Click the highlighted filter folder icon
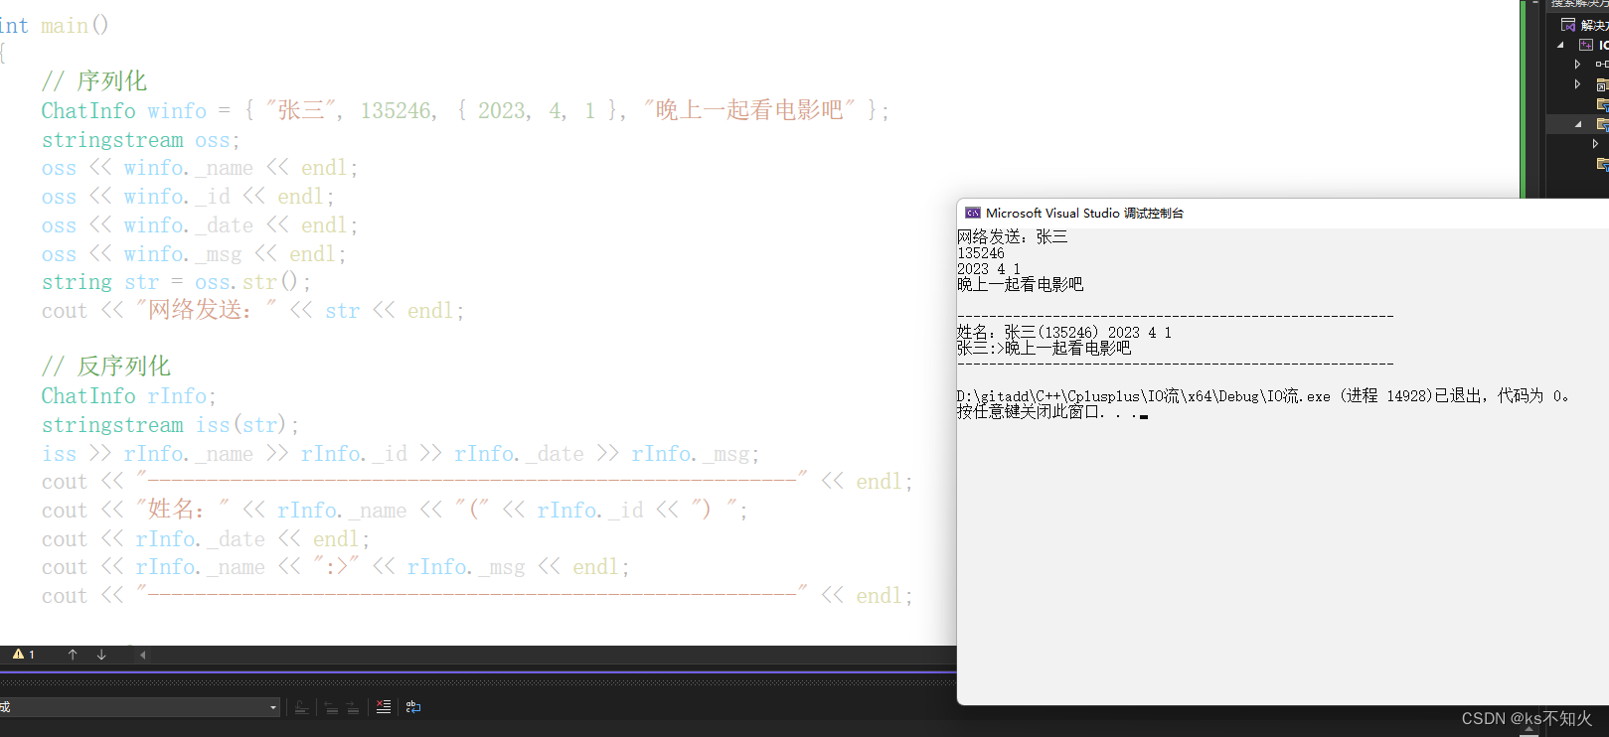1609x737 pixels. coord(1602,124)
